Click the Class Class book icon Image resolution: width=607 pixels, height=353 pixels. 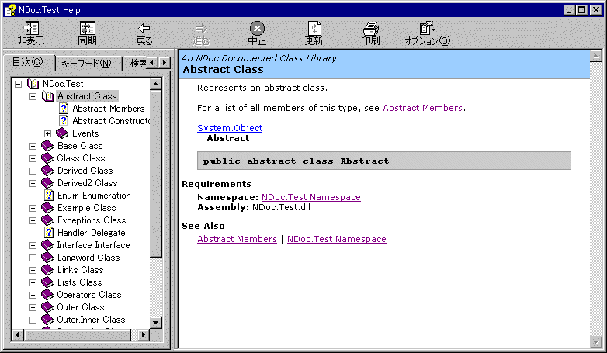click(x=47, y=158)
